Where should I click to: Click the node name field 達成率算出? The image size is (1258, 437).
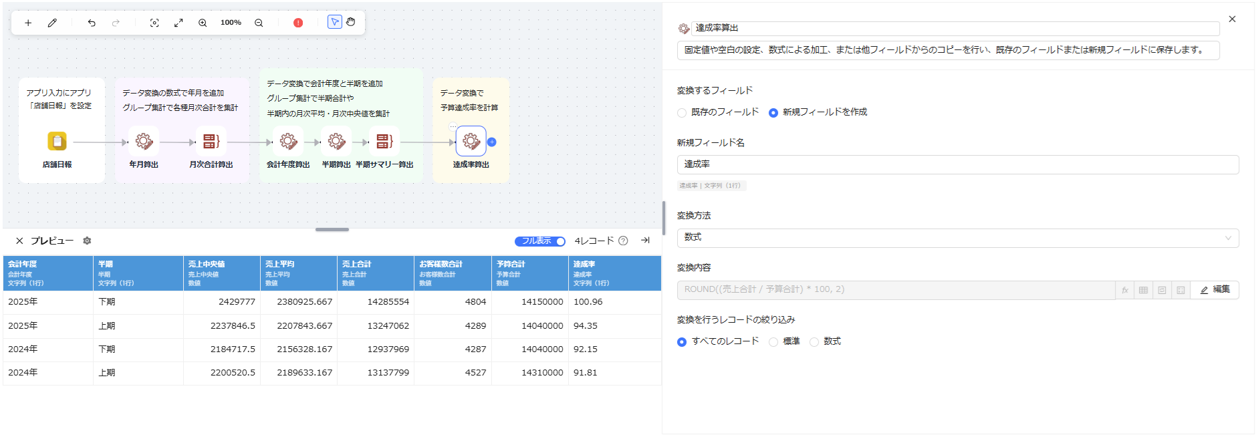955,28
